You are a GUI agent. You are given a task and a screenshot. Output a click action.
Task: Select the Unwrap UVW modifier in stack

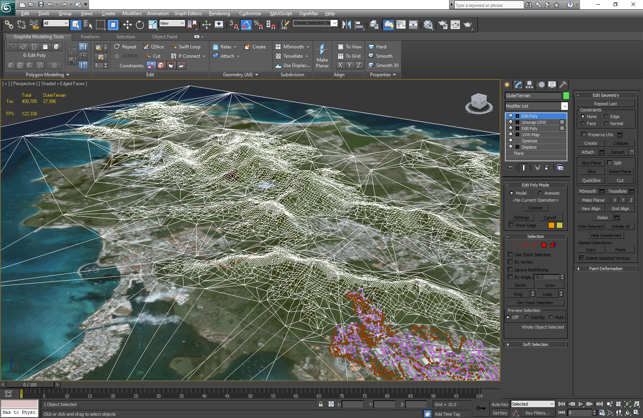point(533,122)
